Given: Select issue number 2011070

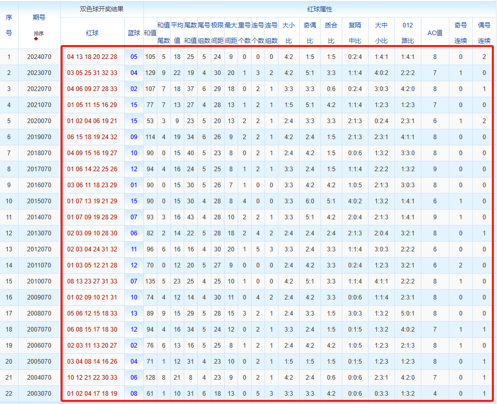Looking at the screenshot, I should point(39,265).
